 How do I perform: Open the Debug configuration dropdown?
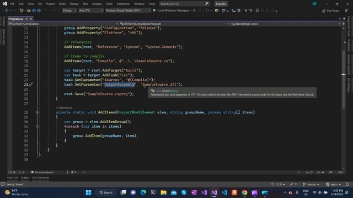click(x=69, y=10)
